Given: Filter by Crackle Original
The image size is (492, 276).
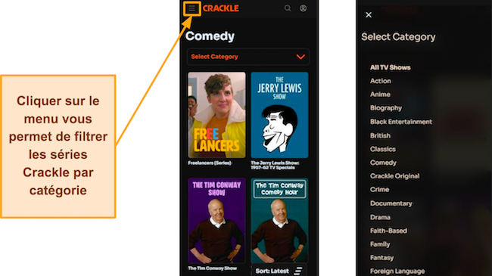Looking at the screenshot, I should tap(394, 176).
